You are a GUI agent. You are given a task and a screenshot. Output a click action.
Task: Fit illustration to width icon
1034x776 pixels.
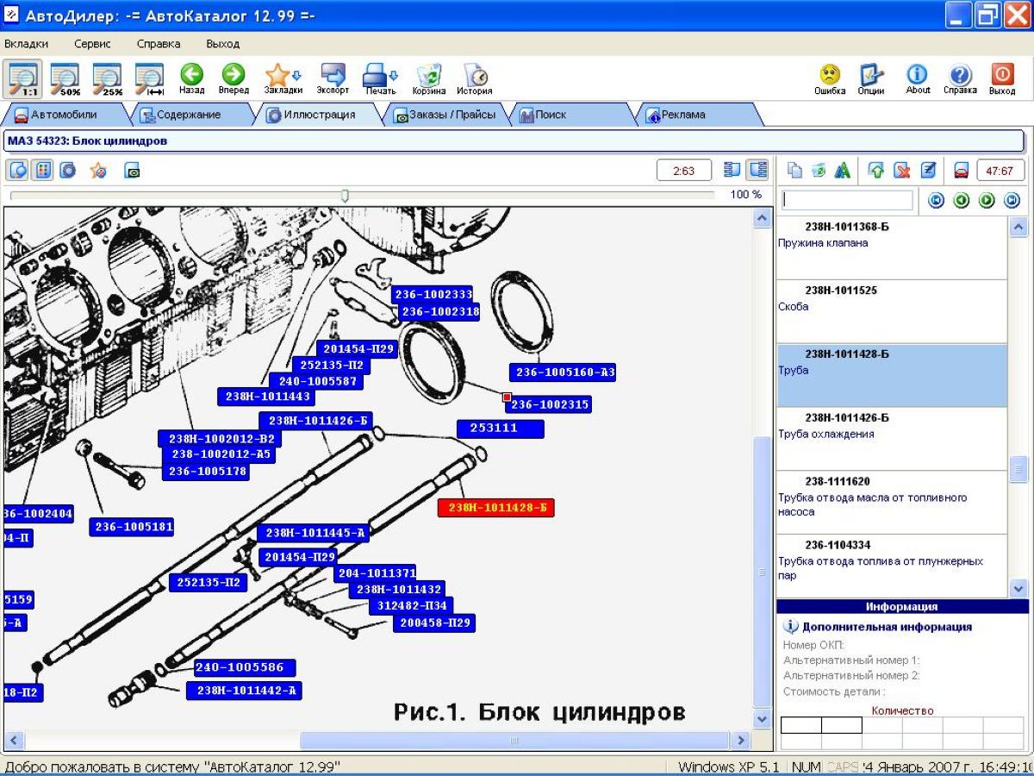pyautogui.click(x=150, y=78)
